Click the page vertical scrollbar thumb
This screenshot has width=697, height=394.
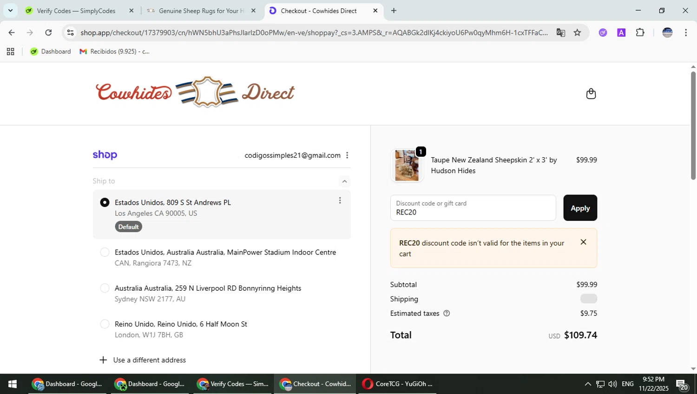click(x=693, y=126)
